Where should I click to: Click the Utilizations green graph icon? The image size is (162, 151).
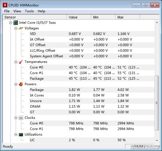[x=21, y=134]
